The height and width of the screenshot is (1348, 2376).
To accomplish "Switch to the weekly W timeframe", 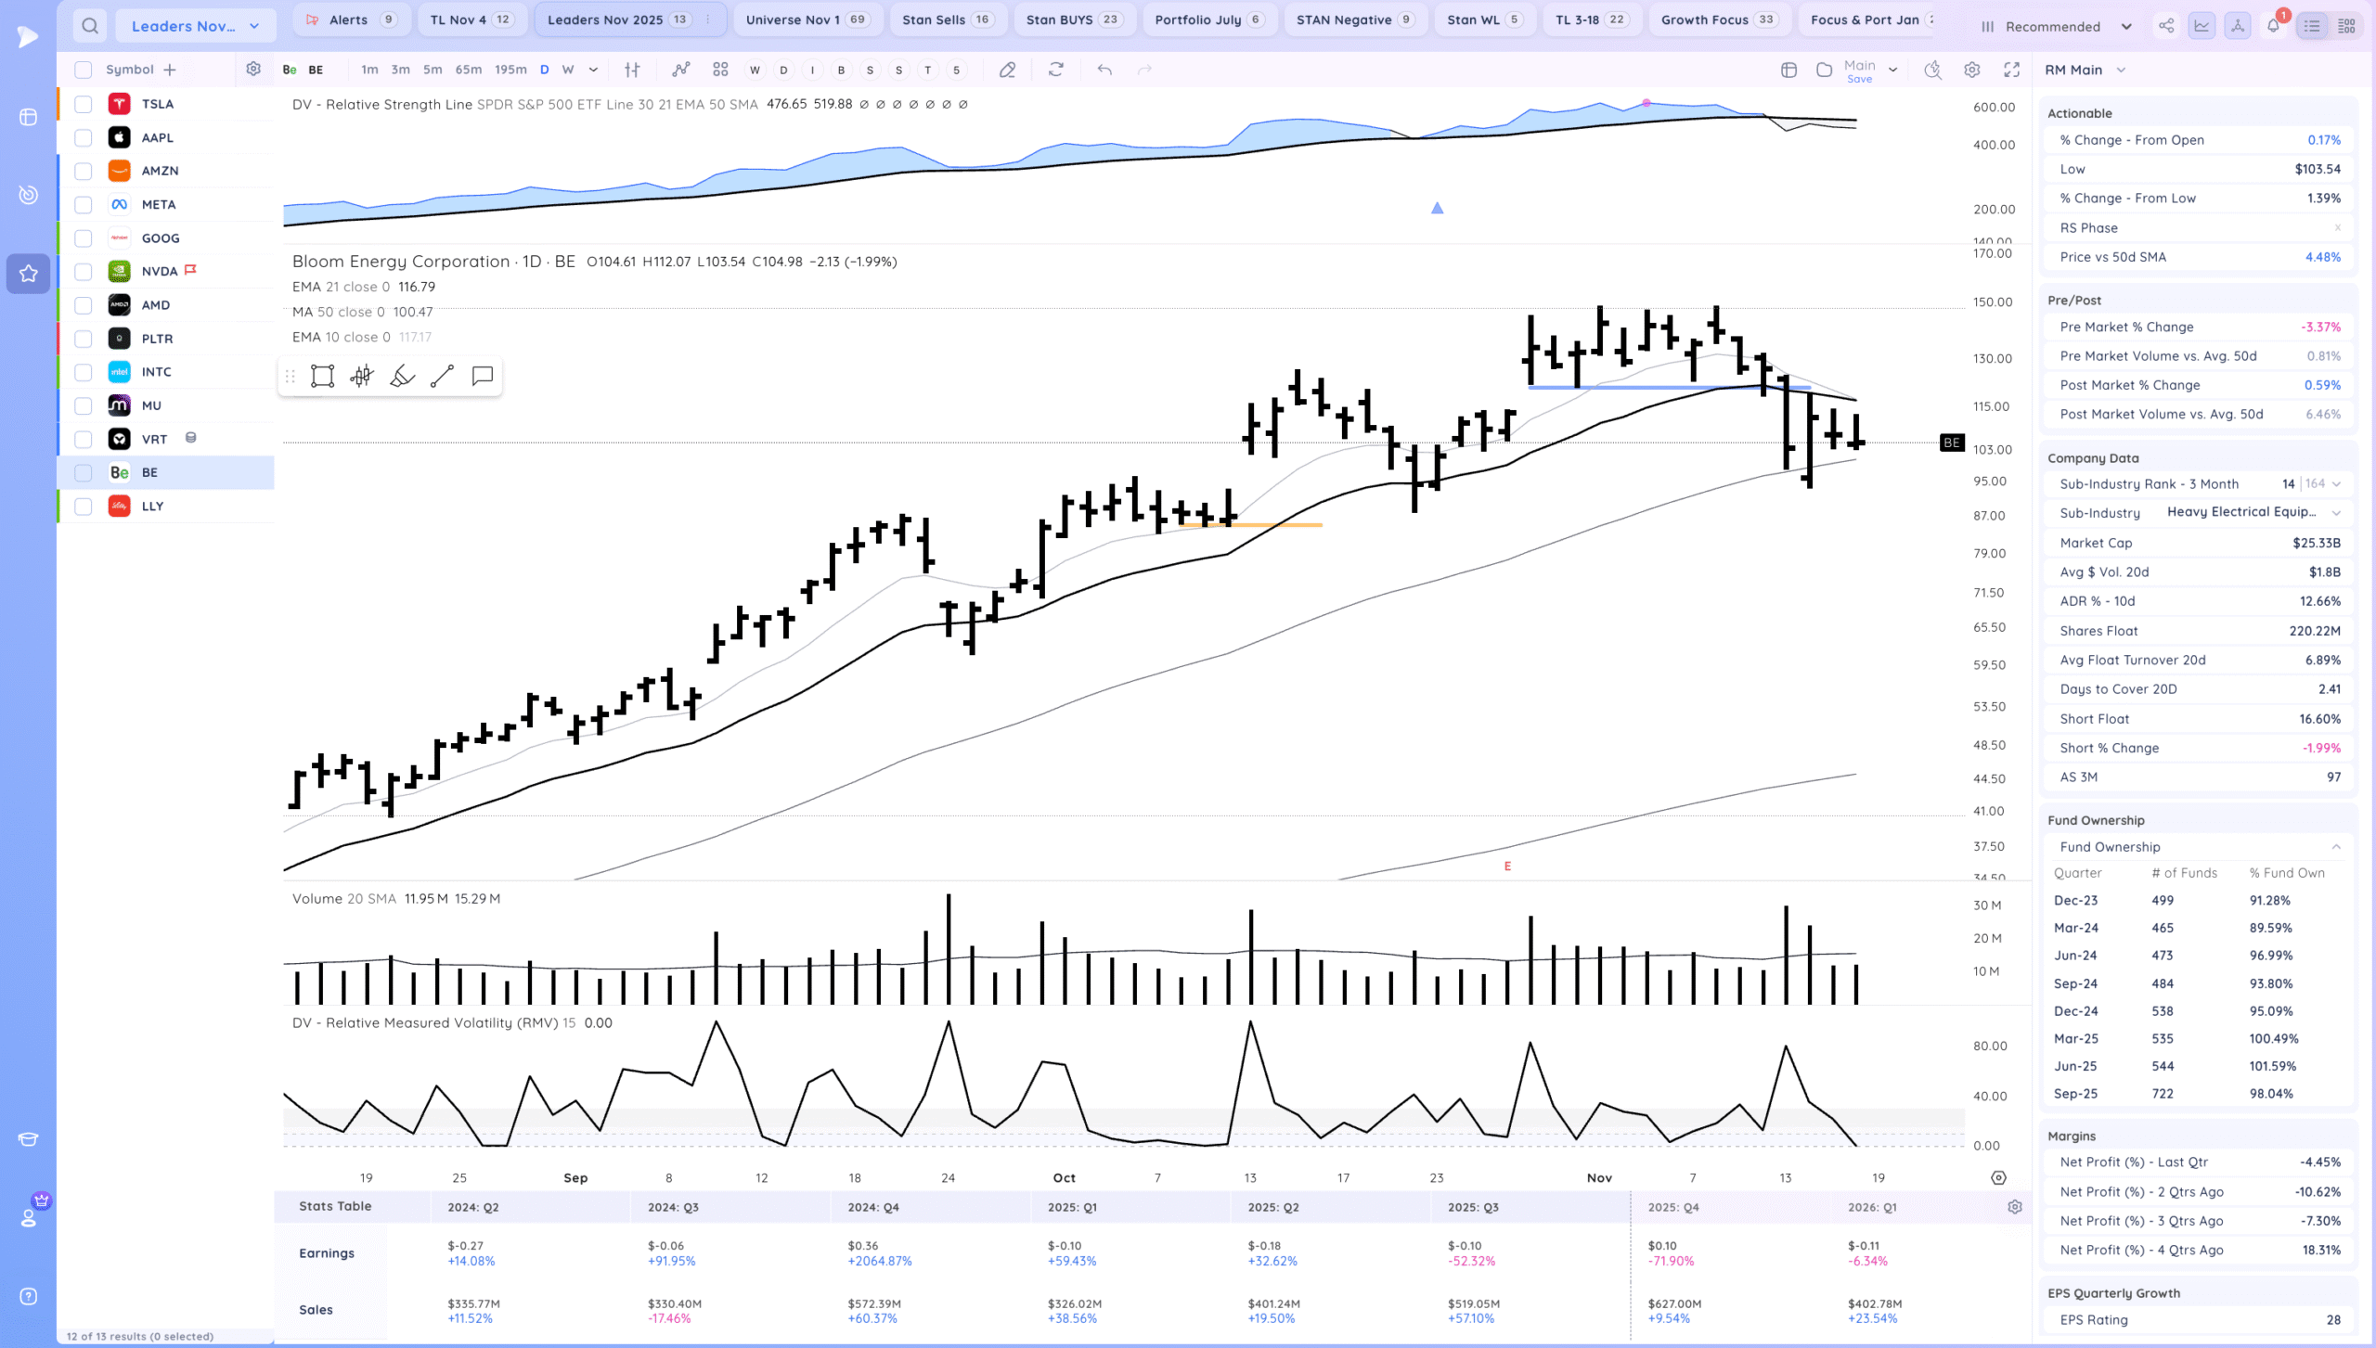I will click(x=568, y=70).
